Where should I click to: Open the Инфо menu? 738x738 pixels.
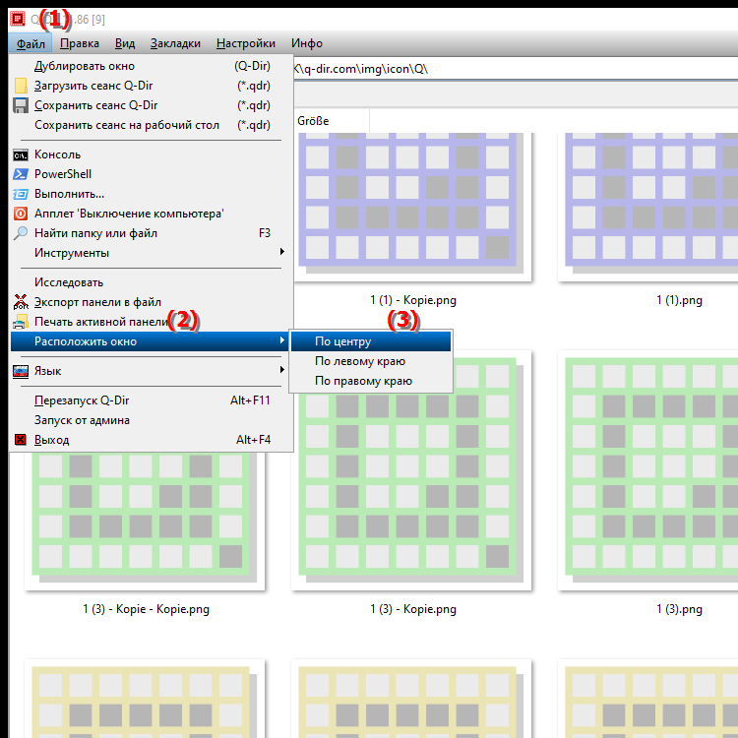306,43
